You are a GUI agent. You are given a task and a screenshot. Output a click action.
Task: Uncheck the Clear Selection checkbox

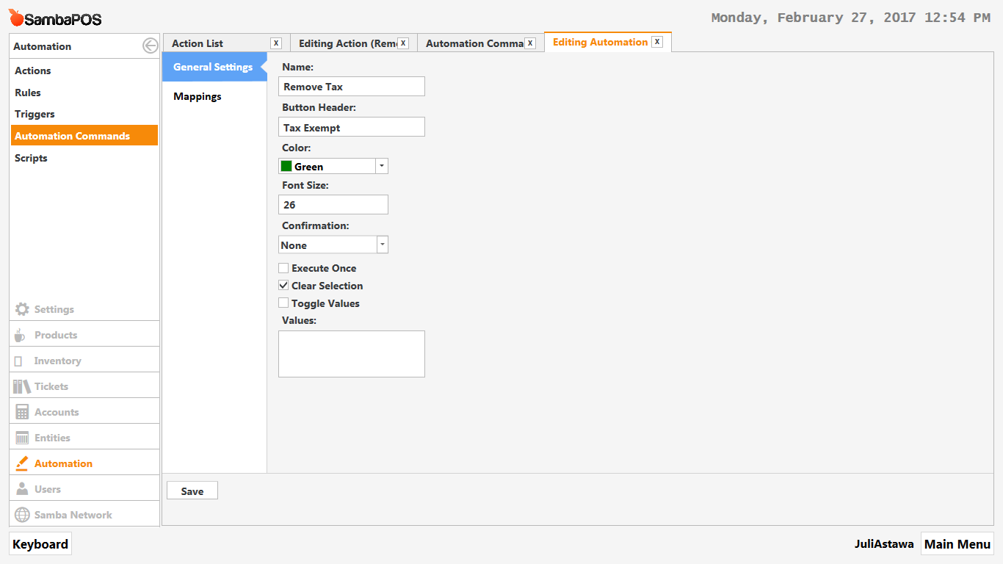point(283,286)
